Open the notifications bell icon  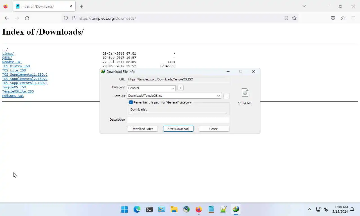pos(352,209)
